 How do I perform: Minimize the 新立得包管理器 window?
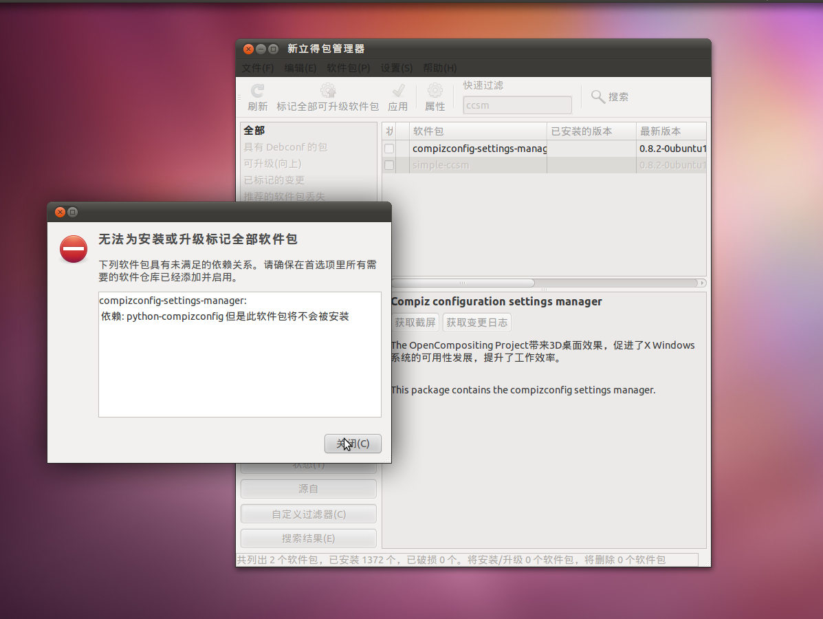(261, 50)
